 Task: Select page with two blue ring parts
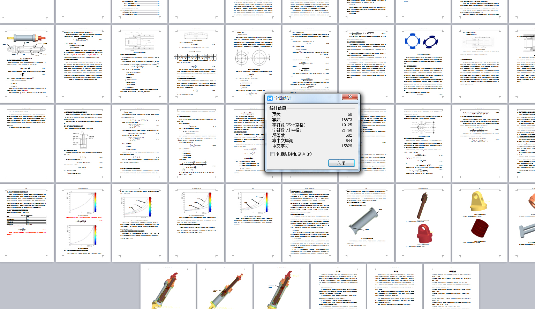423,64
